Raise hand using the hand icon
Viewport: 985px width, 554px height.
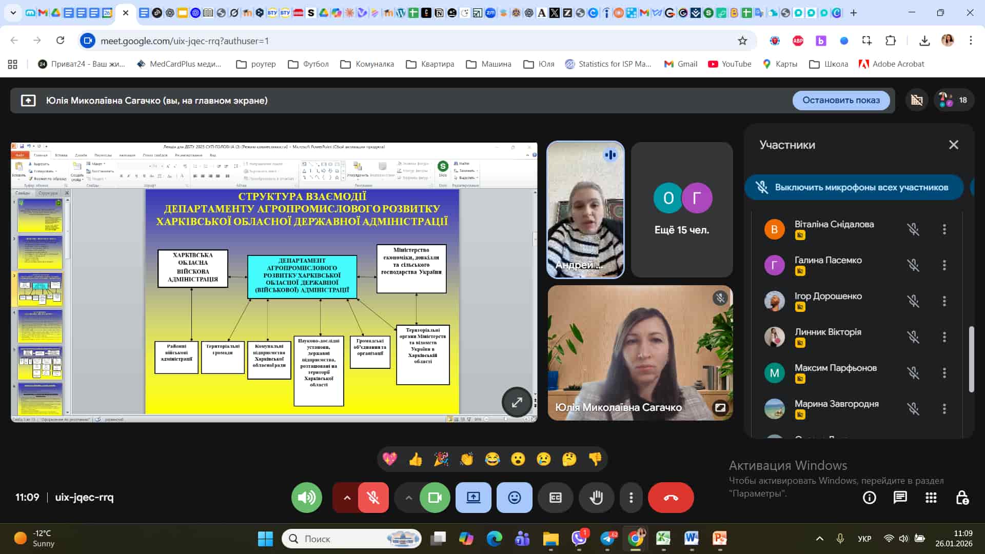coord(596,498)
